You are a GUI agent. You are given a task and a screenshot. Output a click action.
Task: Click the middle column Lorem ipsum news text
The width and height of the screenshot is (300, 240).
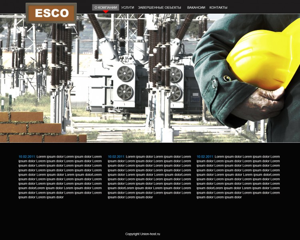click(149, 177)
